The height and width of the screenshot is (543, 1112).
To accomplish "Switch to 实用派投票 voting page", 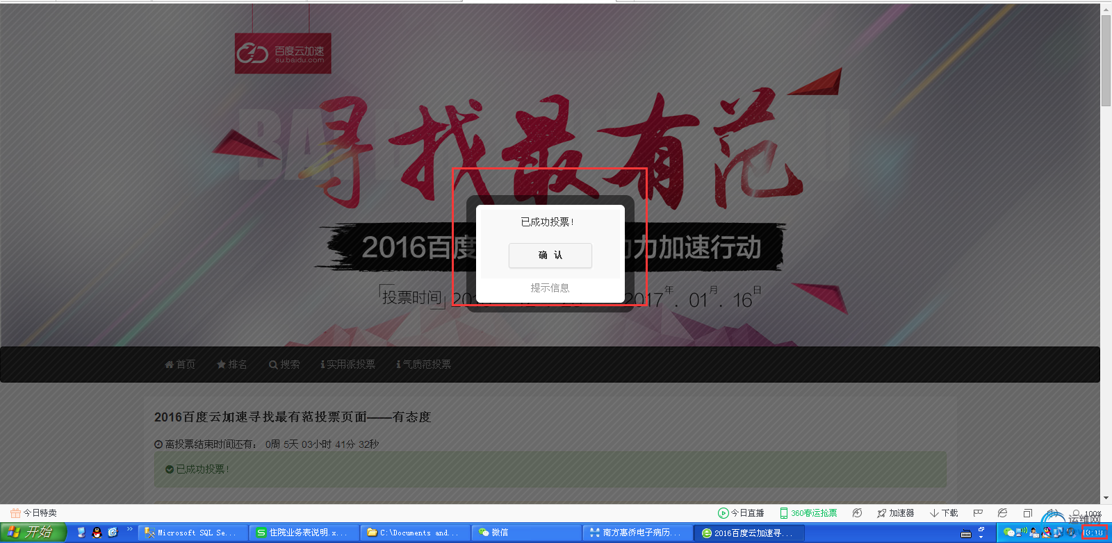I will pyautogui.click(x=347, y=365).
